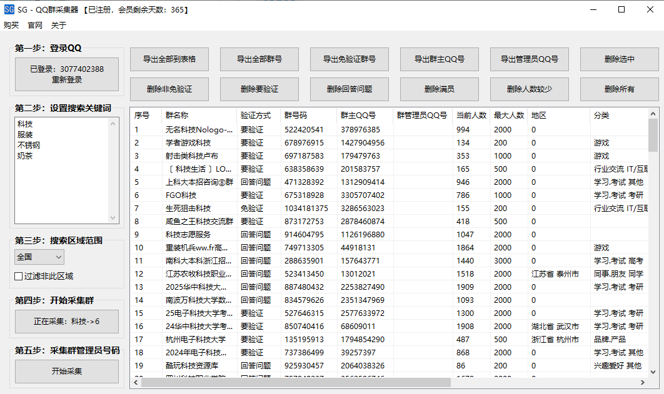
Task: Open the 购买 menu
Action: click(x=11, y=25)
